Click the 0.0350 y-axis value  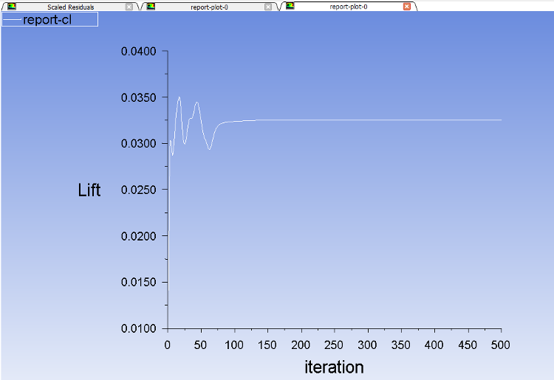(139, 97)
